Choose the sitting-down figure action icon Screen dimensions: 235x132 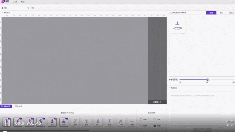98,122
